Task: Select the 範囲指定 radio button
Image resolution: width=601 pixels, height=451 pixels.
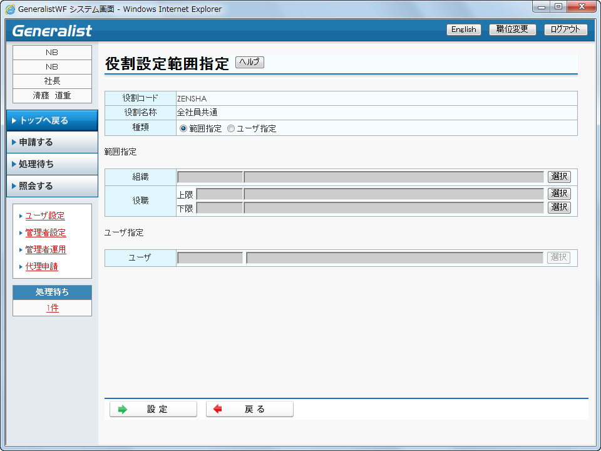Action: point(183,128)
